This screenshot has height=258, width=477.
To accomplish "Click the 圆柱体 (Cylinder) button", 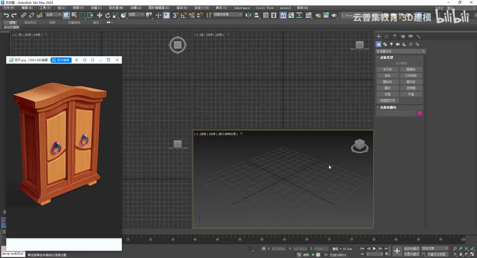I will pos(388,82).
